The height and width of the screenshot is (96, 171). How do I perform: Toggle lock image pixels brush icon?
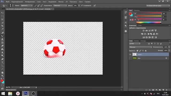140,51
